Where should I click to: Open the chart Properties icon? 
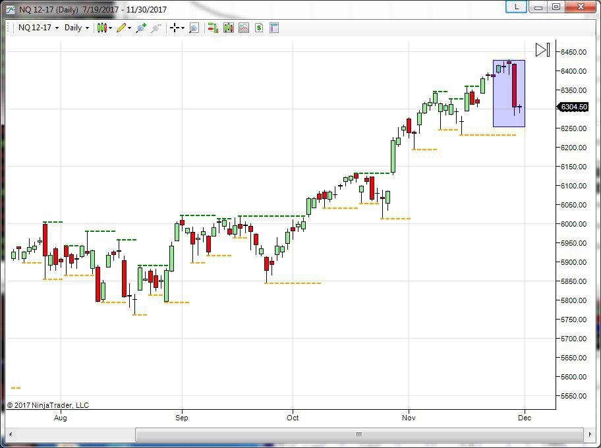tap(274, 28)
